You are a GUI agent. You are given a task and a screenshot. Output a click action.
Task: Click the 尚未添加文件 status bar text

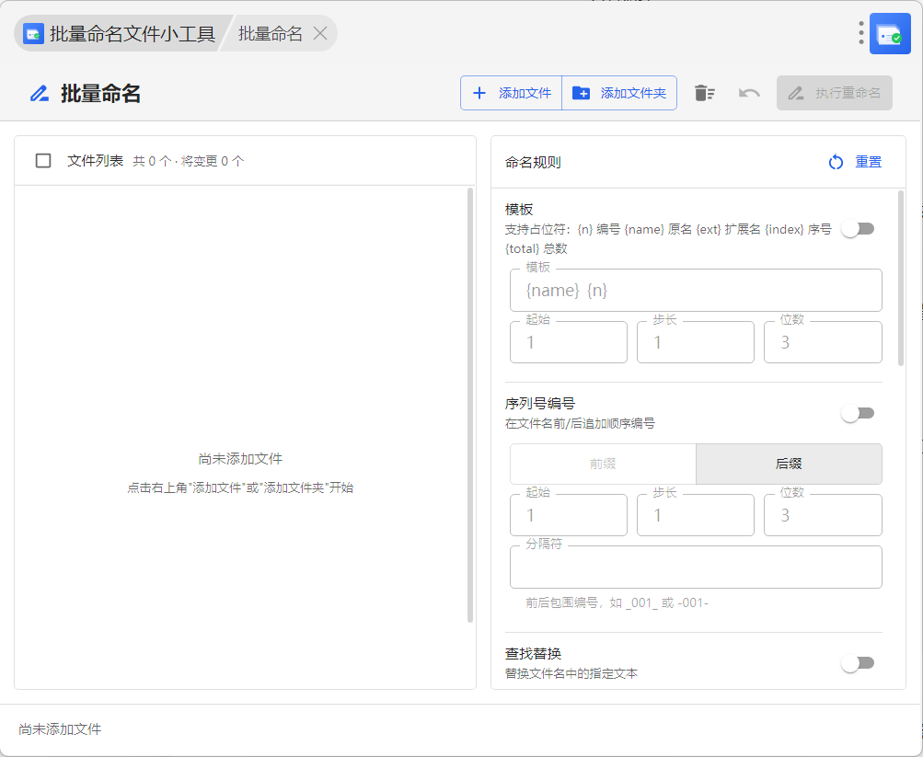pos(60,729)
